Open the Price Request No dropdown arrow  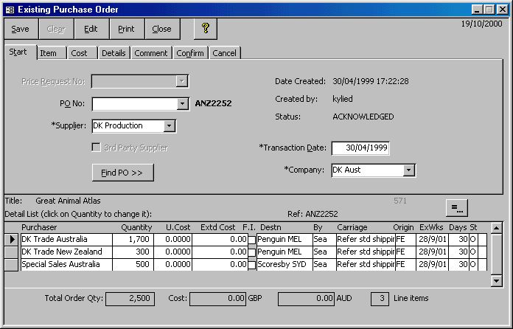[x=181, y=81]
